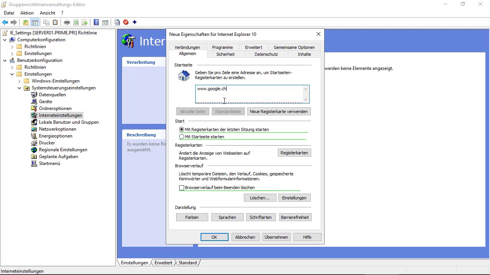Click the display XML toolbar icon
490x275 pixels.
click(117, 22)
